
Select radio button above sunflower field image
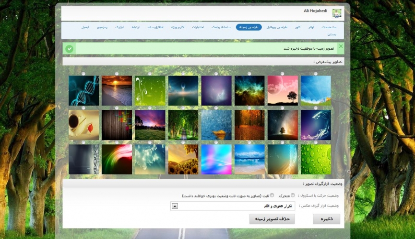pyautogui.click(x=183, y=142)
